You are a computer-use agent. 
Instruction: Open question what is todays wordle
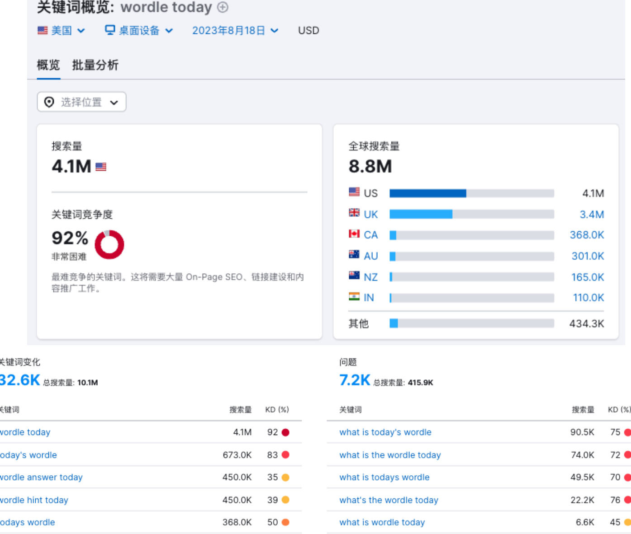click(x=384, y=478)
